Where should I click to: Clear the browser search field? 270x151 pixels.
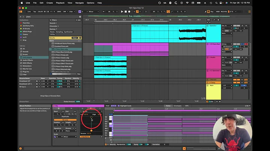coord(80,17)
